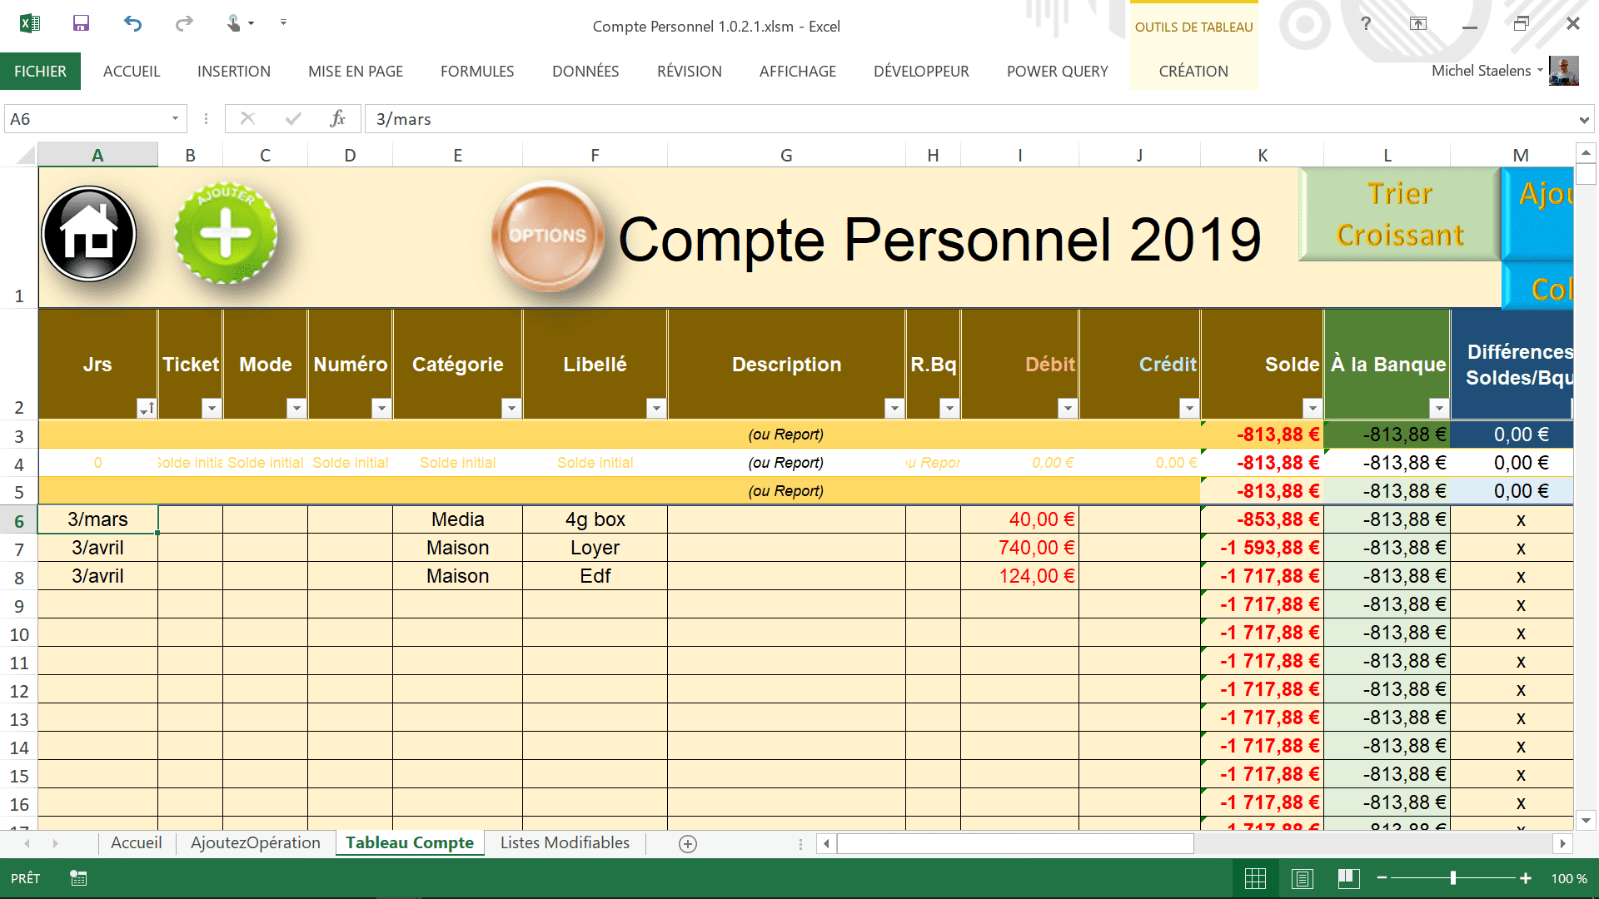1599x899 pixels.
Task: Click the fx insert function icon
Action: click(337, 119)
